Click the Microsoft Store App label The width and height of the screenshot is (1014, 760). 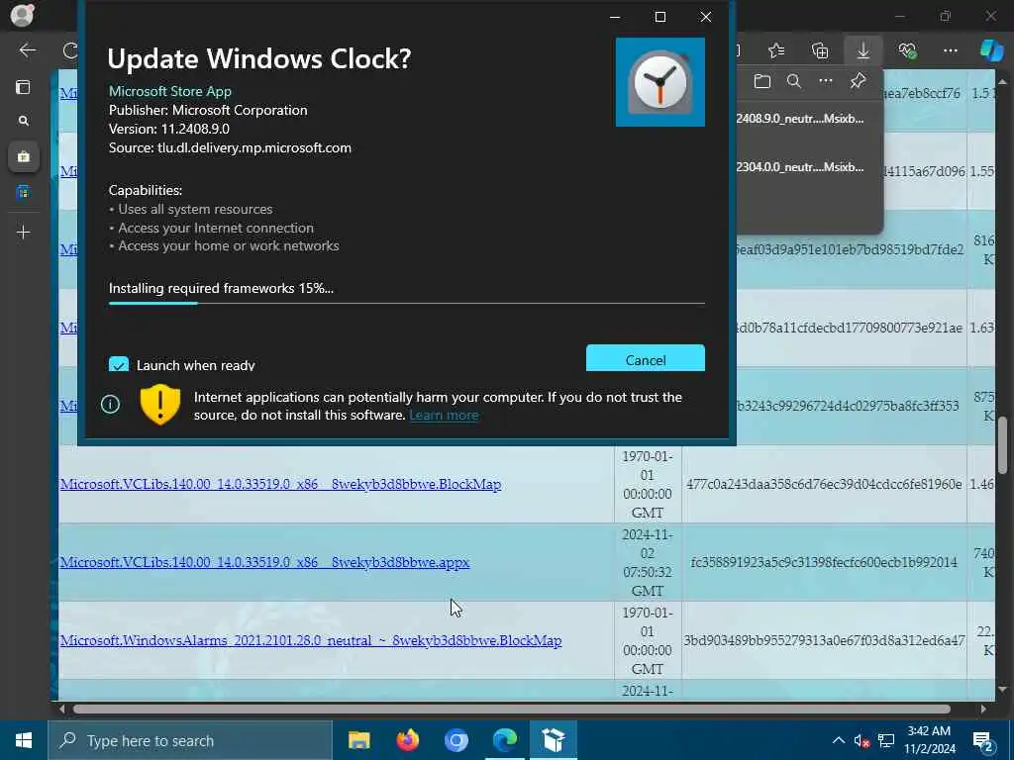(x=170, y=91)
